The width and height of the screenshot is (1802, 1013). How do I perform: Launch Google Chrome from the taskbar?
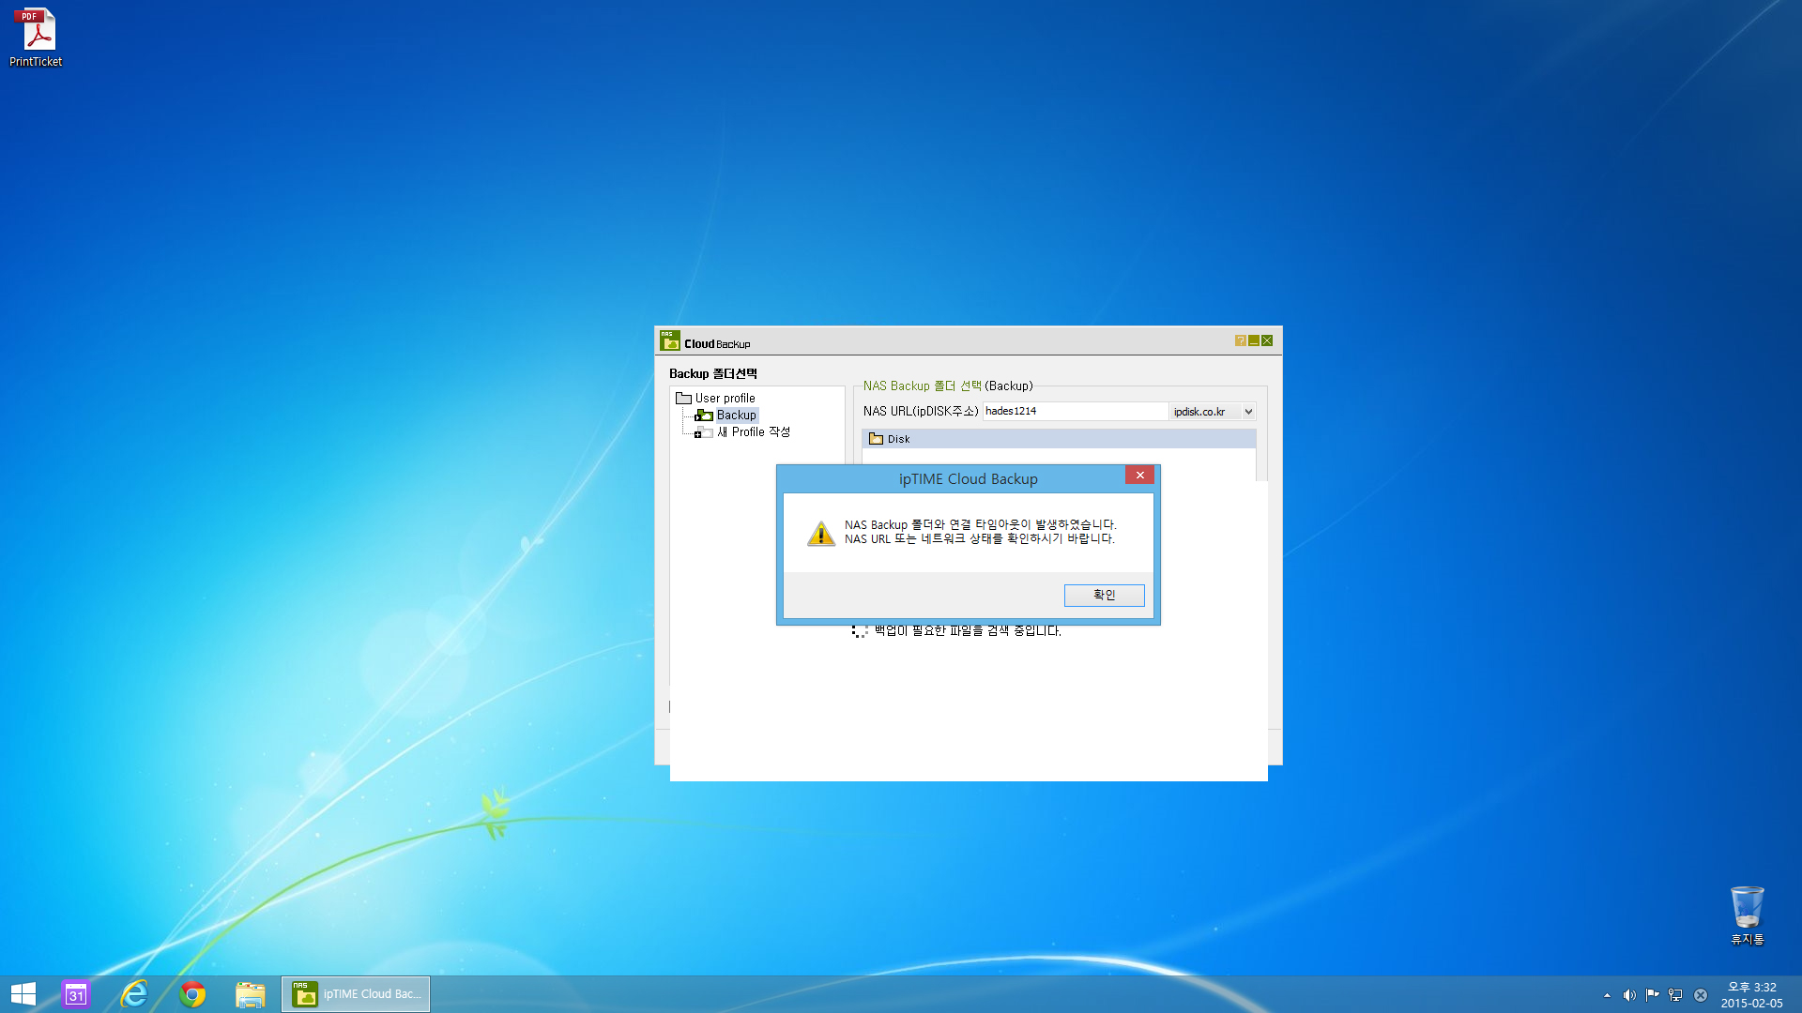point(192,994)
